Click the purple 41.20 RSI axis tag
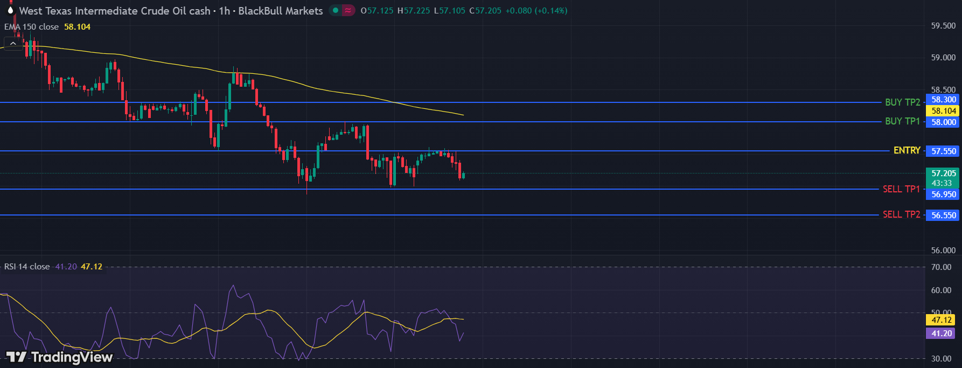 (x=941, y=334)
